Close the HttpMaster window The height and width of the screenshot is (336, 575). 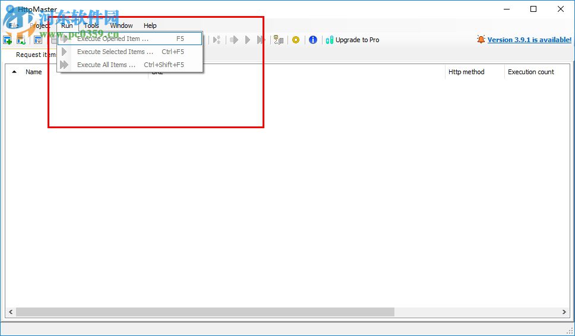click(561, 9)
